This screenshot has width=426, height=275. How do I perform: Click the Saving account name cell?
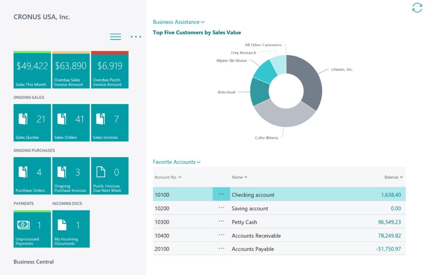pos(250,208)
